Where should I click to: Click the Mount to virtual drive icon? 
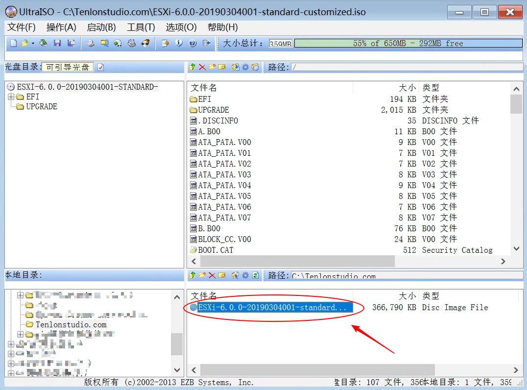(132, 43)
